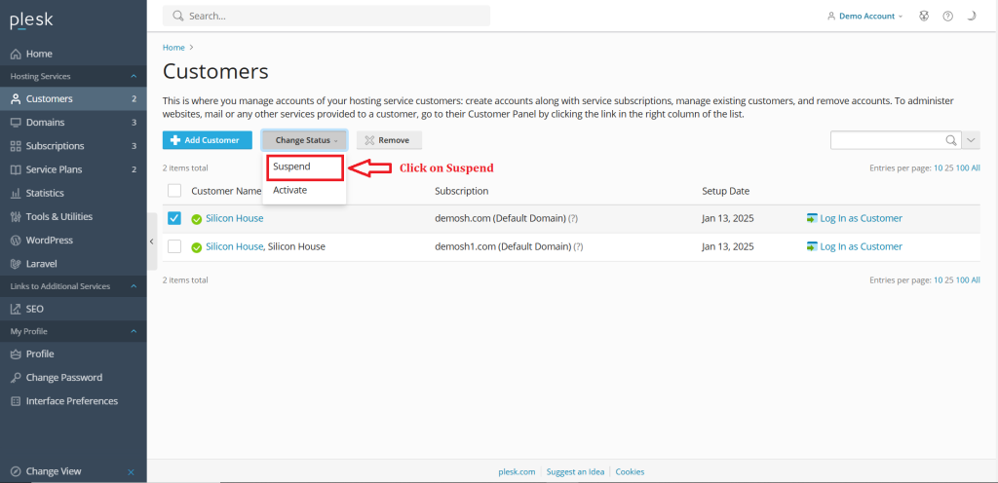Click the help (?) next to demosh1.com
Screen dimensions: 998x483
578,246
